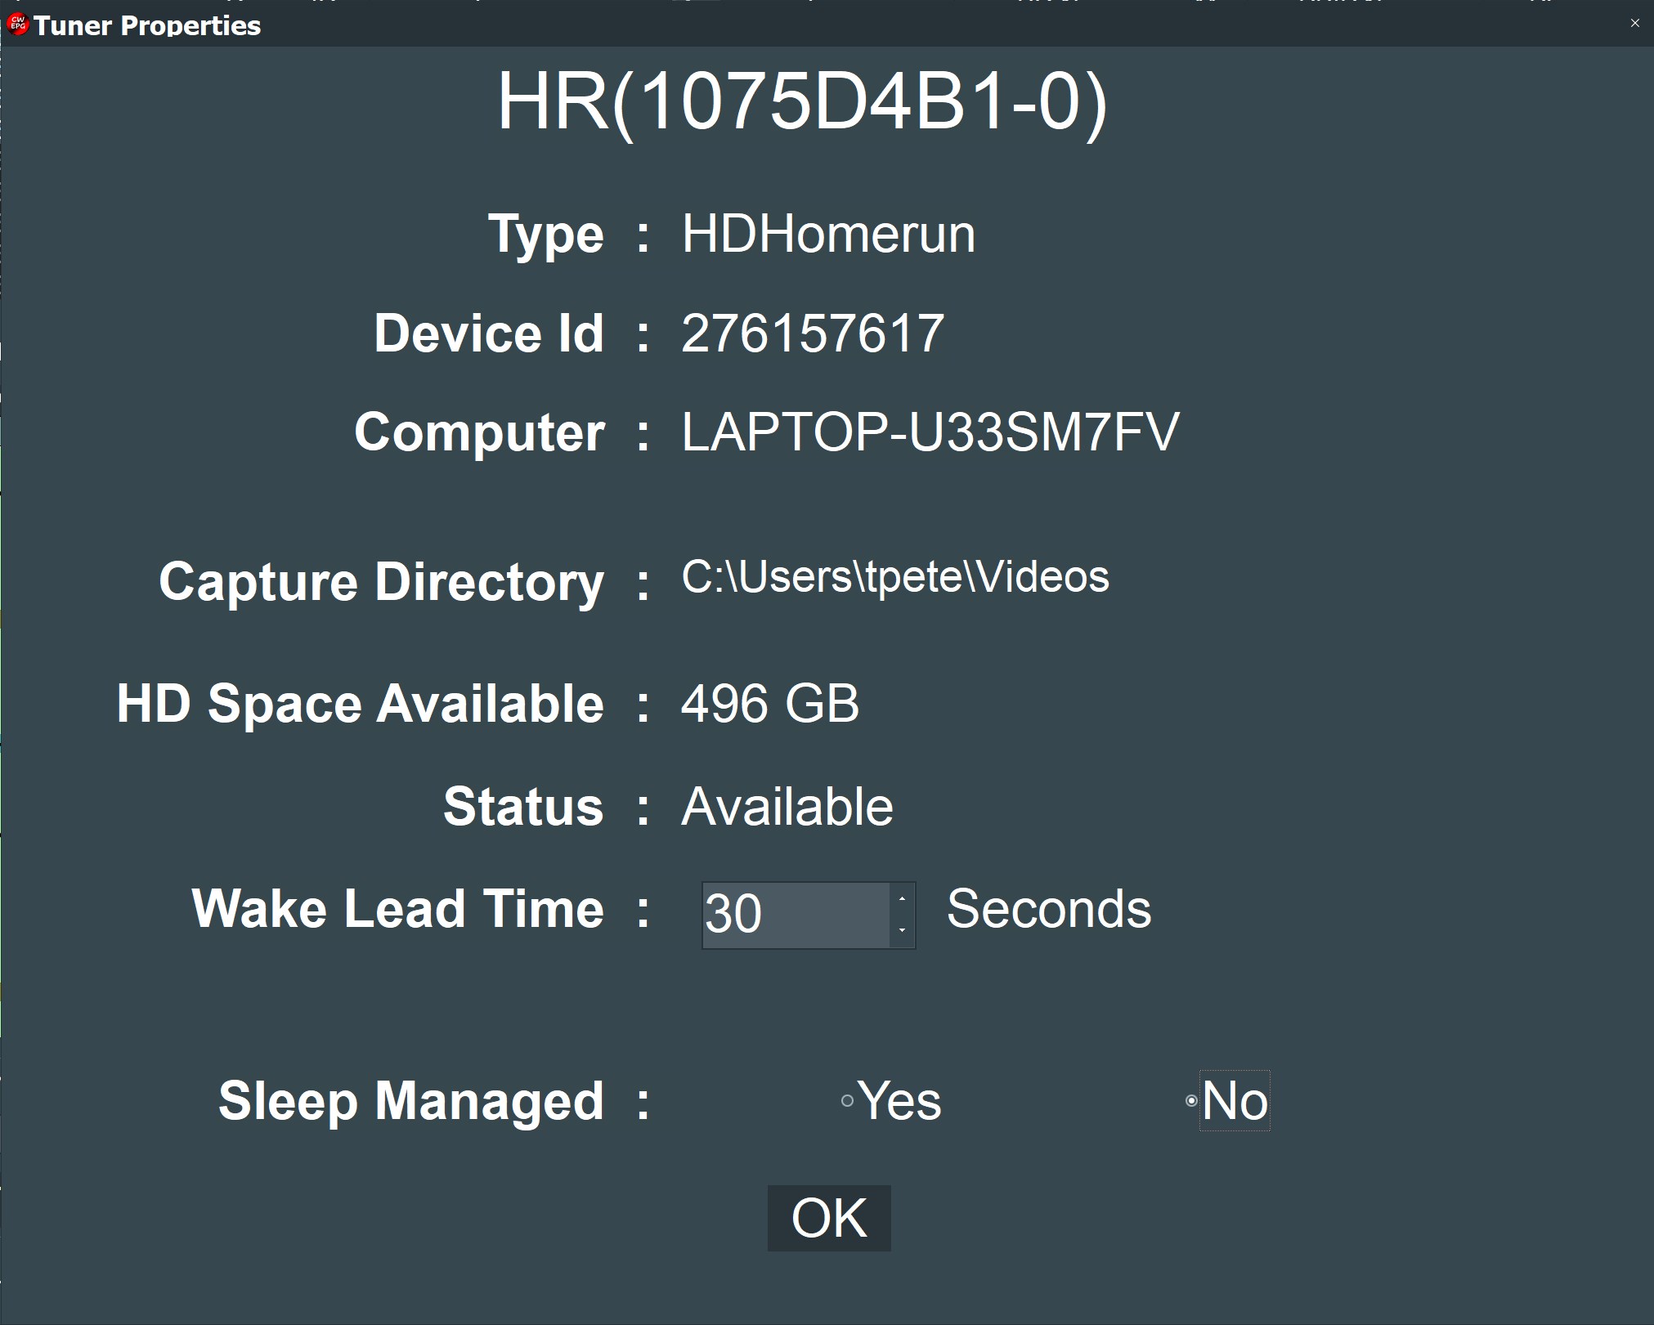Click the HDHomerun type value
The image size is (1654, 1325).
pyautogui.click(x=828, y=235)
